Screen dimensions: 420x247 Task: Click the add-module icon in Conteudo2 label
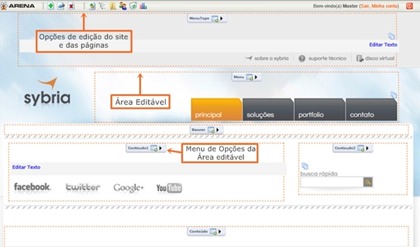tap(361, 148)
